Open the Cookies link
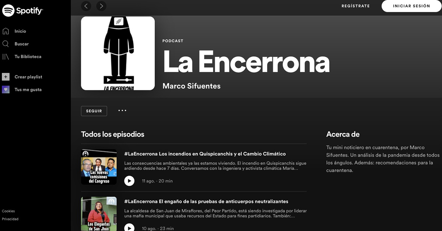This screenshot has width=442, height=231. [8, 211]
